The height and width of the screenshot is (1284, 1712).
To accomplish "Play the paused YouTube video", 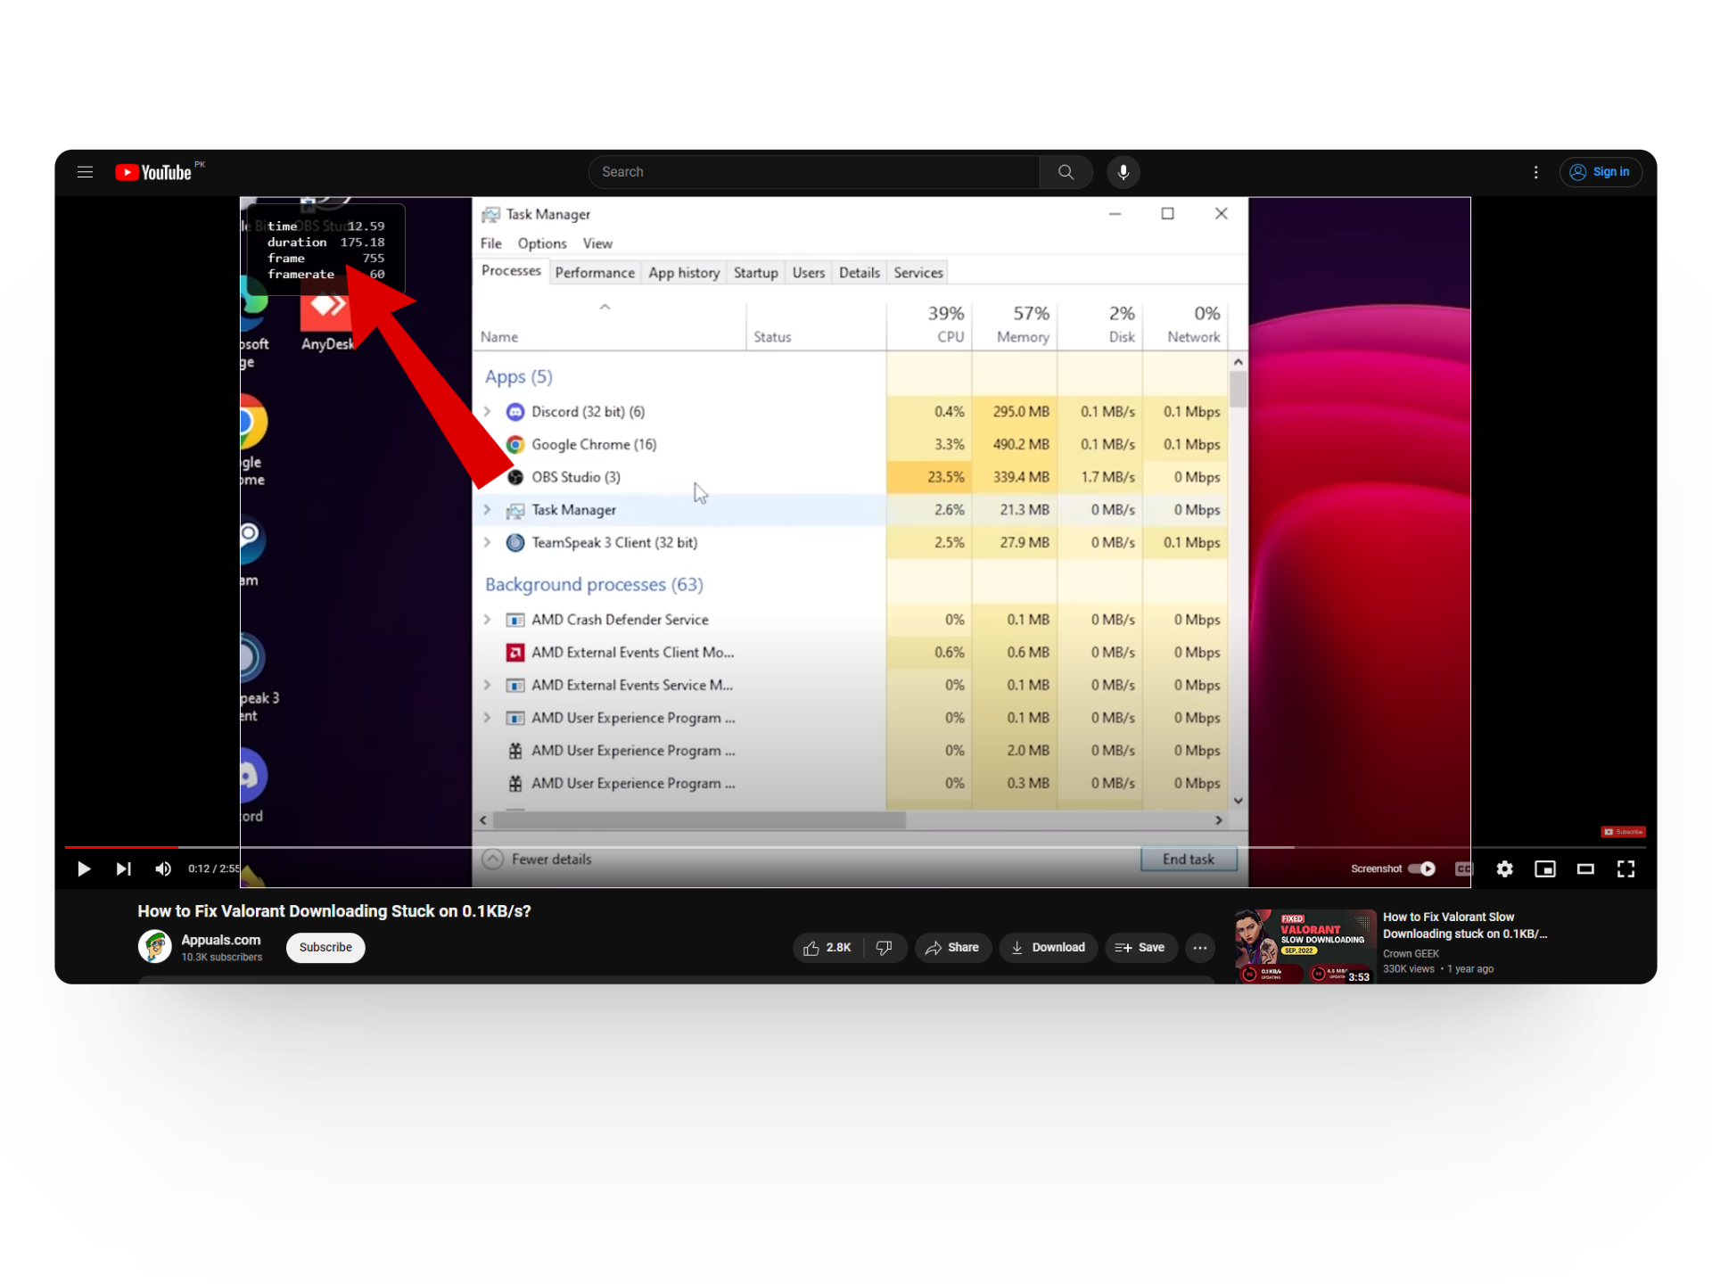I will 83,868.
